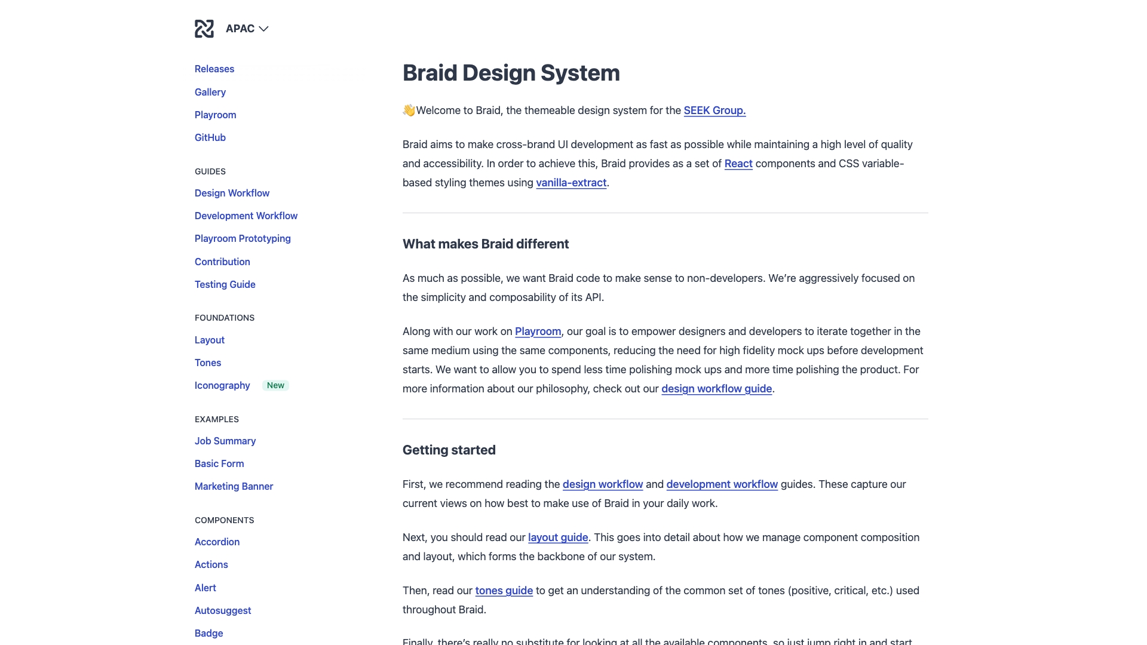Screen dimensions: 1147x645
Task: View the Job Summary example
Action: tap(225, 441)
